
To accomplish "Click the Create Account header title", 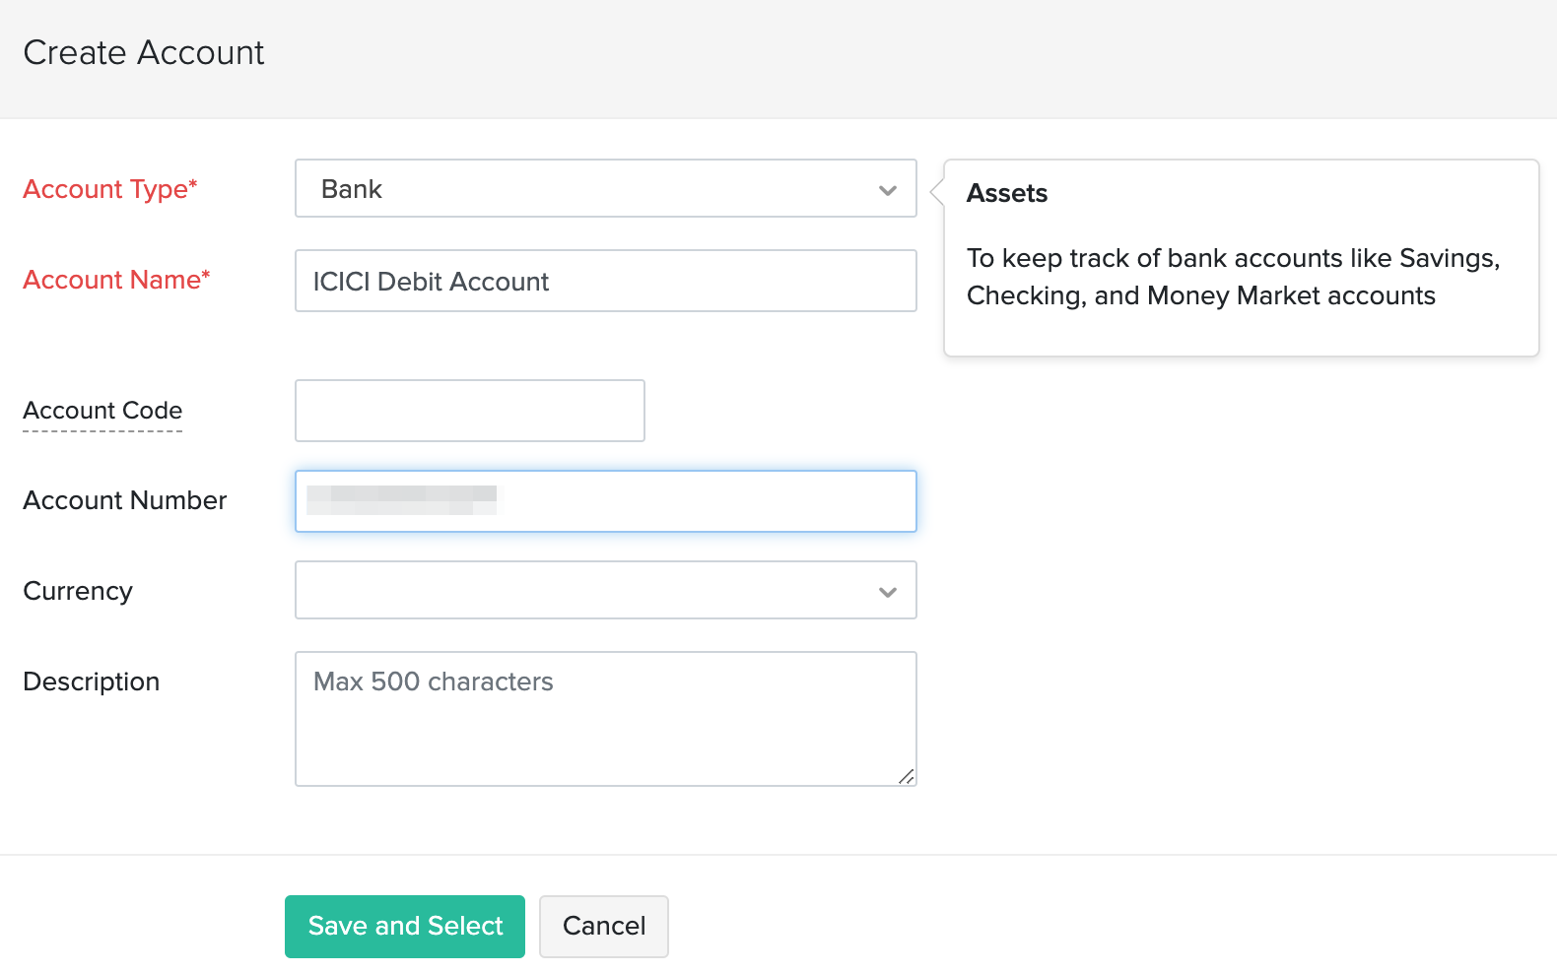I will coord(144,53).
